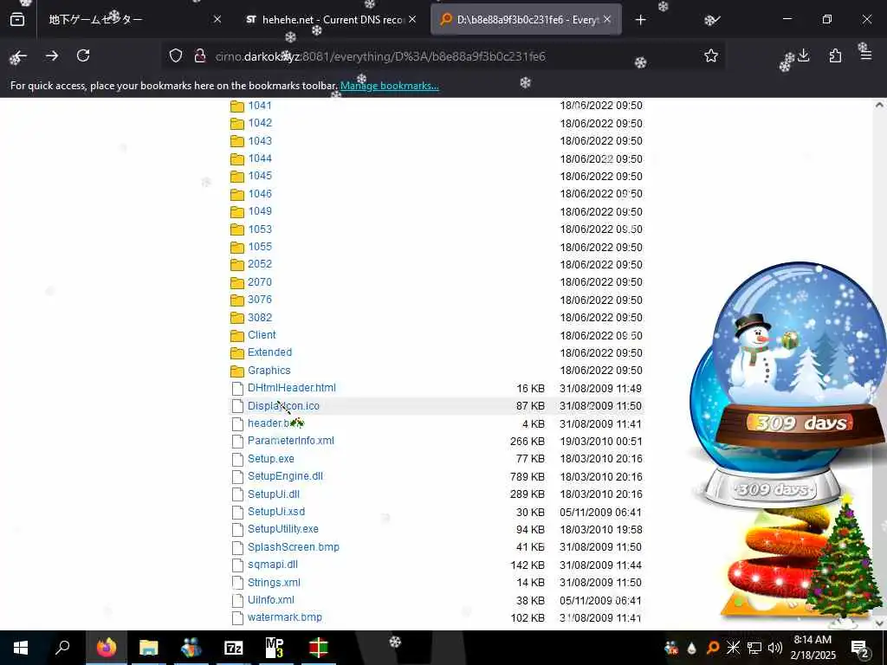Viewport: 887px width, 665px height.
Task: Open the Extended folder link
Action: pyautogui.click(x=270, y=352)
